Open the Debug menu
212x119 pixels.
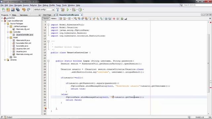(45, 5)
